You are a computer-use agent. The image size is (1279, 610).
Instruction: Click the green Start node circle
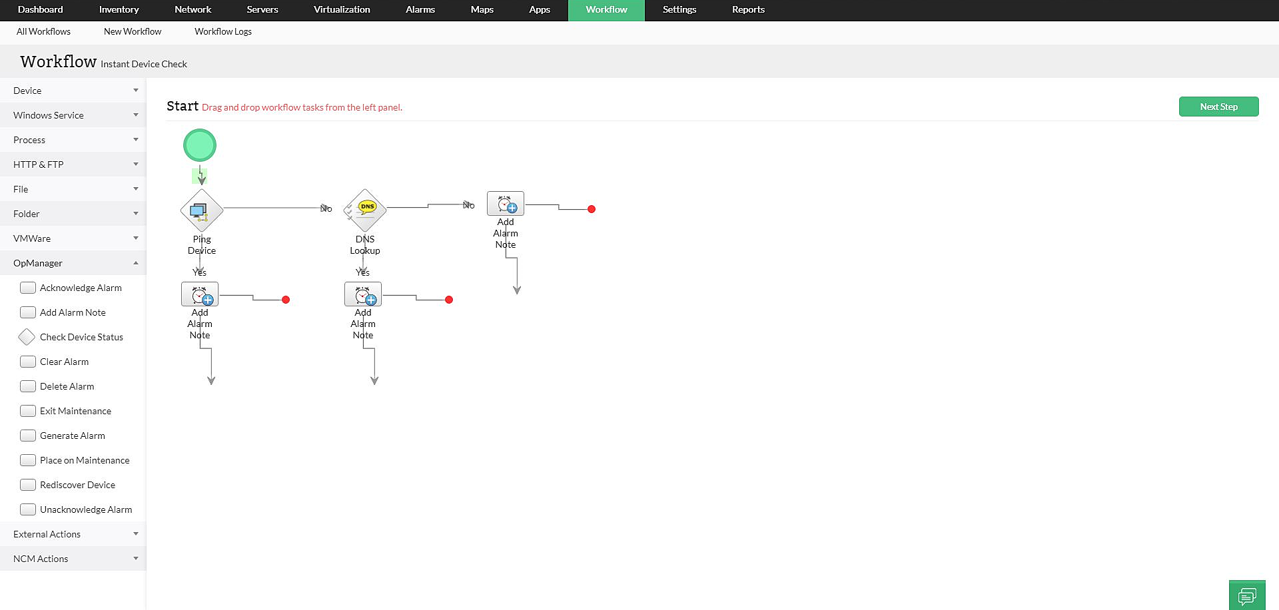click(x=200, y=145)
